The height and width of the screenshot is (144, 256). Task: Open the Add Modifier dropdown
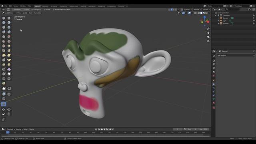(x=236, y=55)
